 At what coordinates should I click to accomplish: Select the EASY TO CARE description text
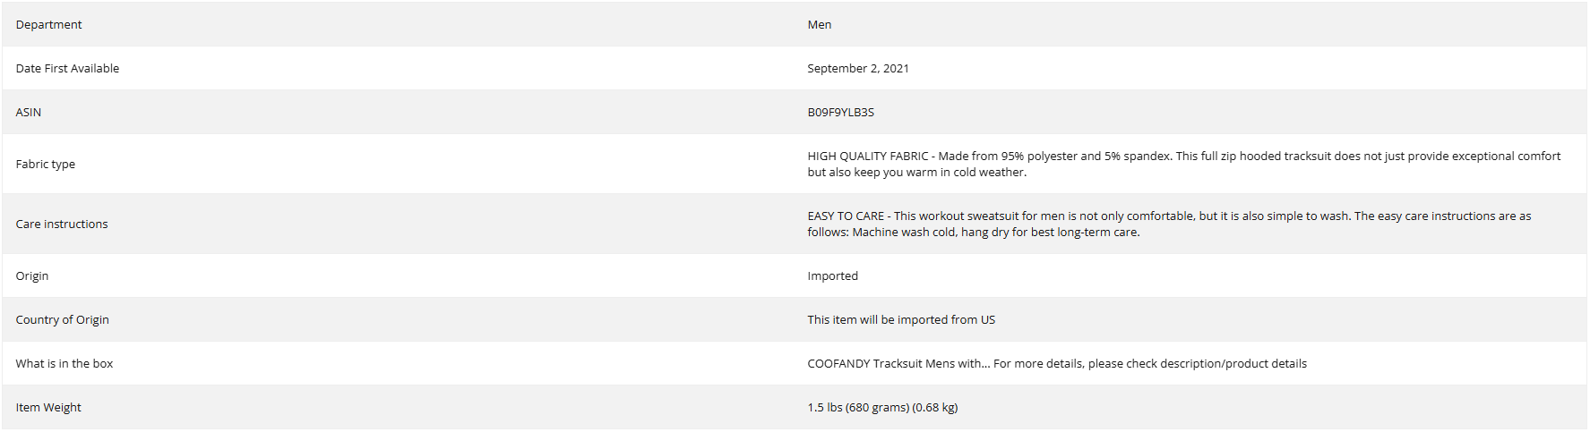click(1169, 224)
